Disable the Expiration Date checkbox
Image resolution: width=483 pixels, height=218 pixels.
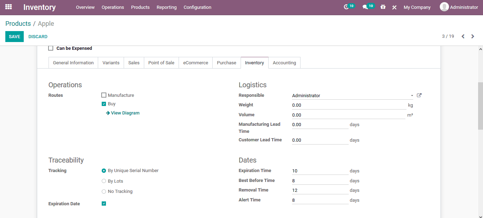click(104, 204)
